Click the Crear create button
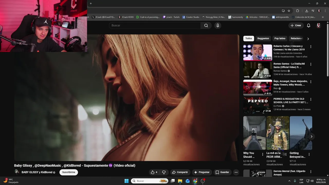The height and width of the screenshot is (185, 329). tap(296, 25)
